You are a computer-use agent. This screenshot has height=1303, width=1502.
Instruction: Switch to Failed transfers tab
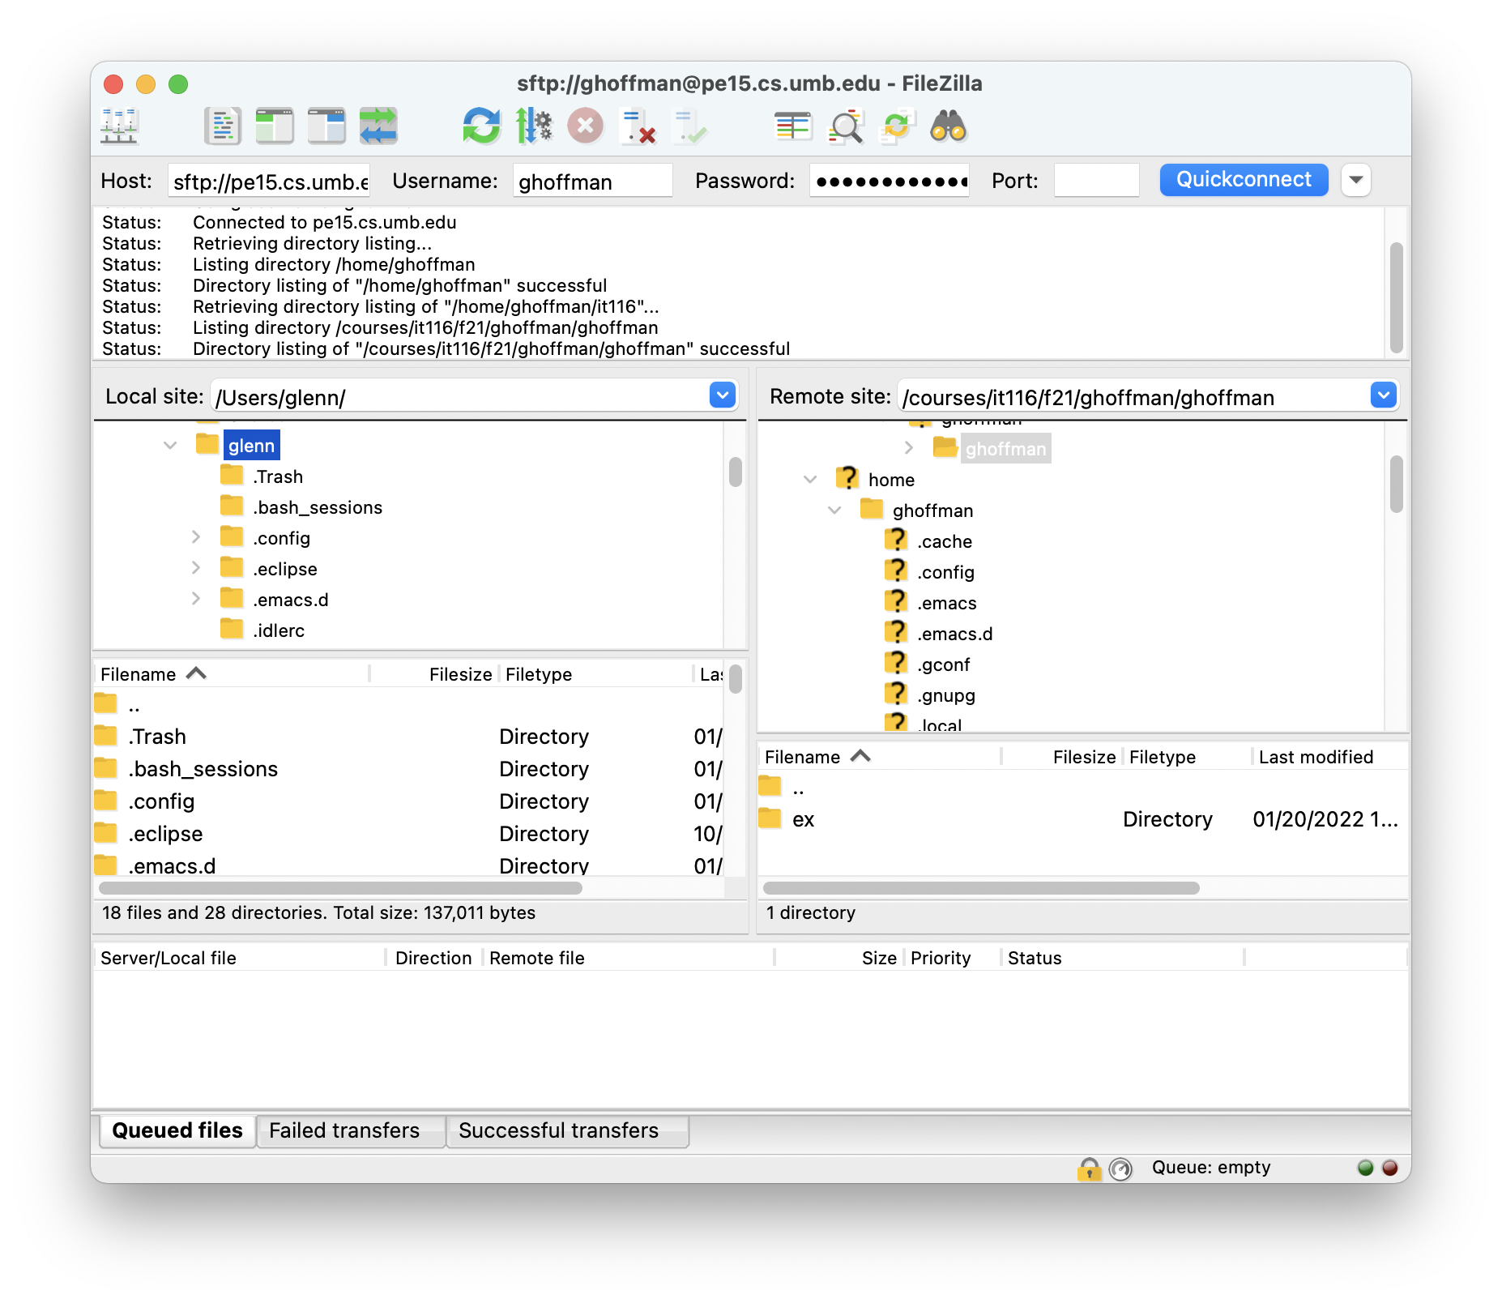pyautogui.click(x=350, y=1130)
